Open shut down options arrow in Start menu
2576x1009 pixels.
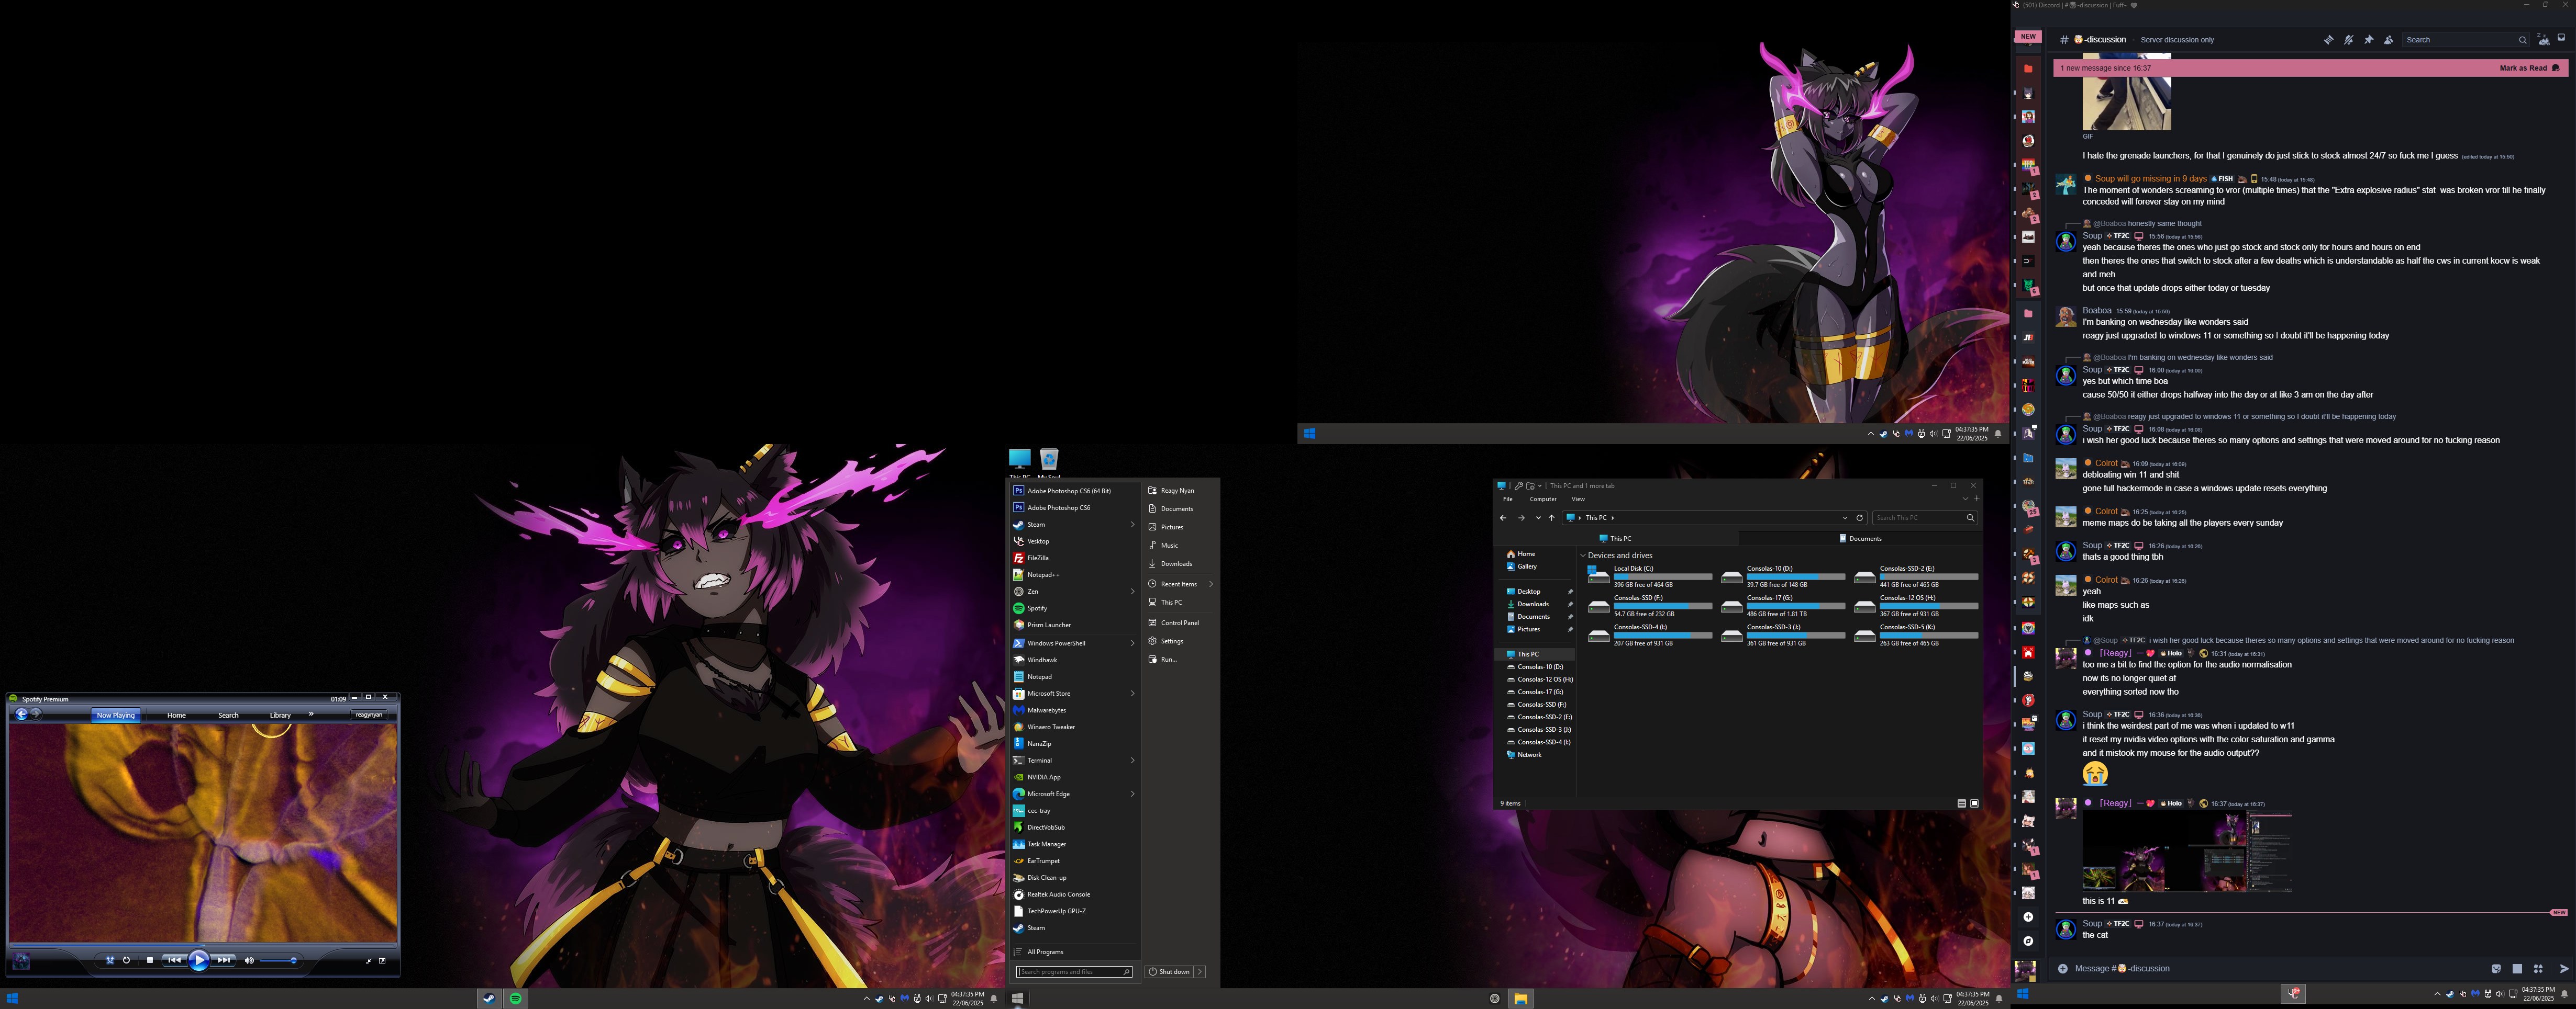tap(1200, 972)
